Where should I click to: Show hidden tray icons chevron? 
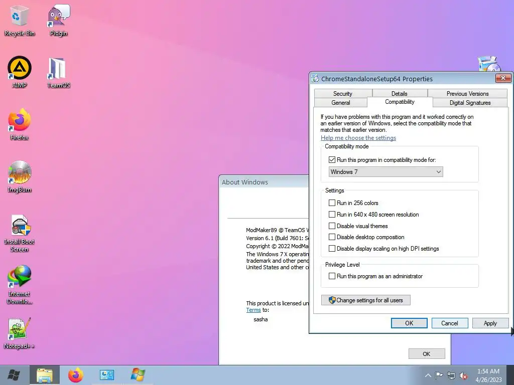click(x=428, y=375)
